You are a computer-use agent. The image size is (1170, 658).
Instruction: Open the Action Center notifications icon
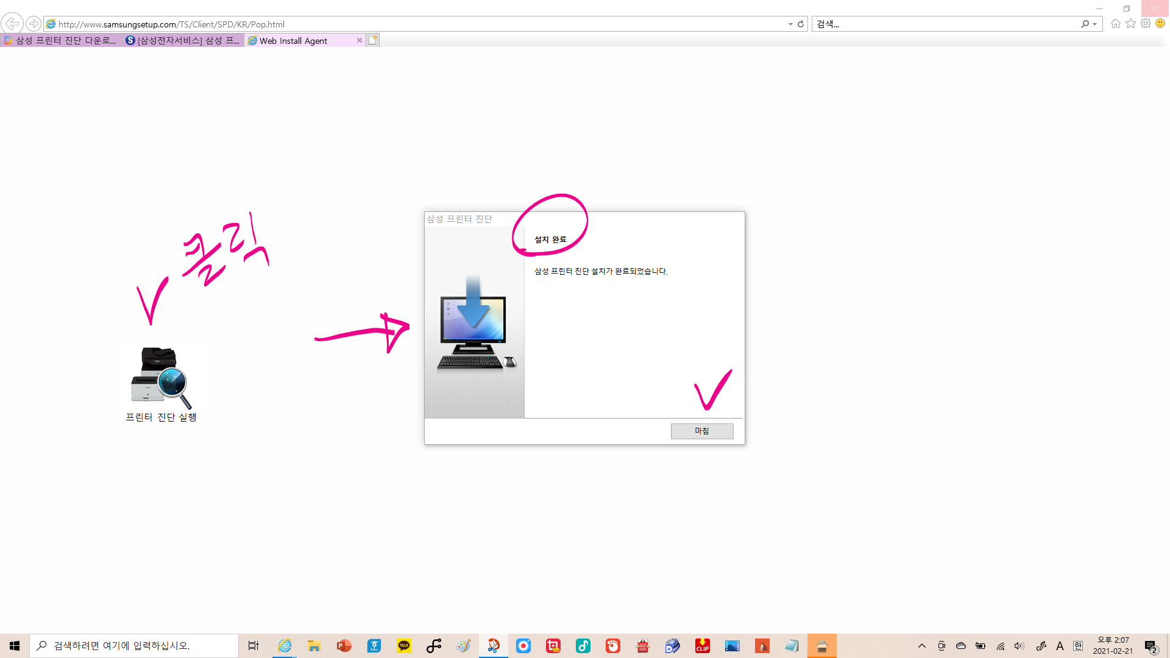1151,646
